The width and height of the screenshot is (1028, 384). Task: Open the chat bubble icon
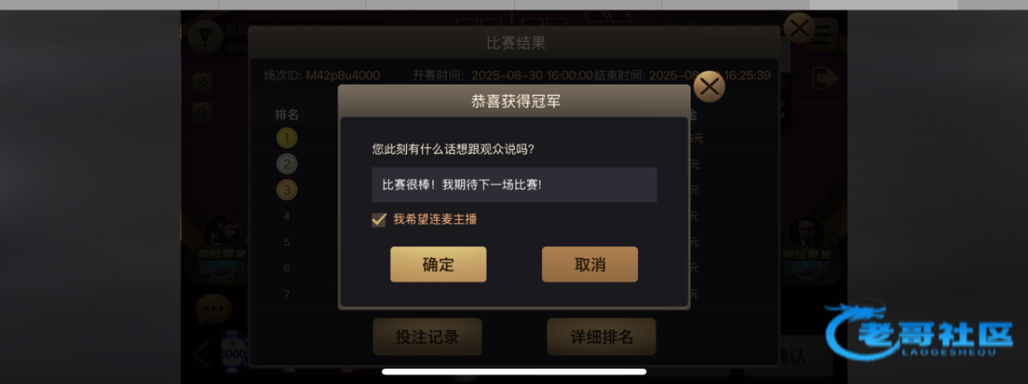[x=212, y=308]
